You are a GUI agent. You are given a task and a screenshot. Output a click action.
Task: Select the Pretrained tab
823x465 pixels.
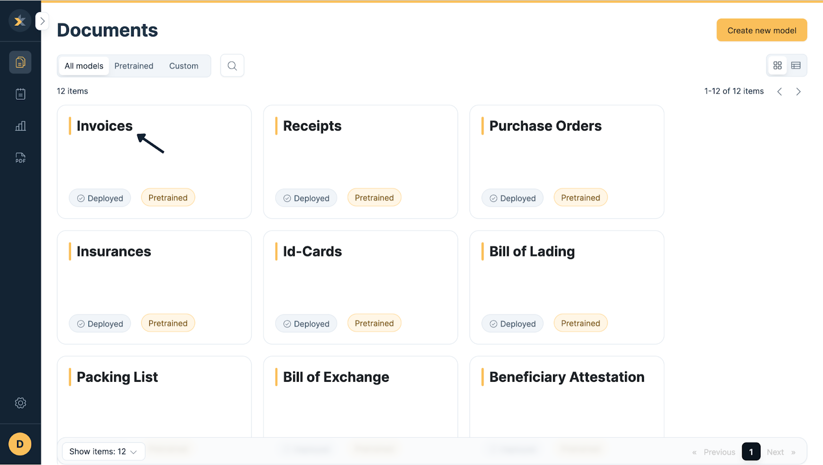click(x=134, y=66)
